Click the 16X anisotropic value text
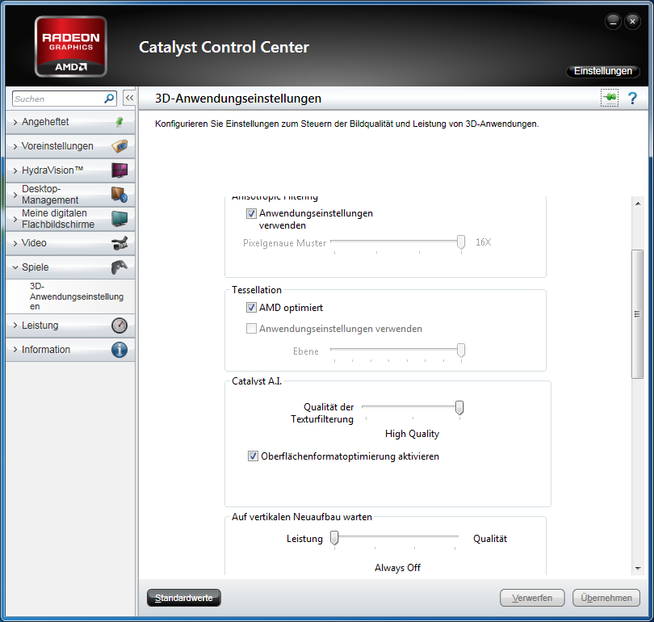The width and height of the screenshot is (654, 622). tap(484, 242)
